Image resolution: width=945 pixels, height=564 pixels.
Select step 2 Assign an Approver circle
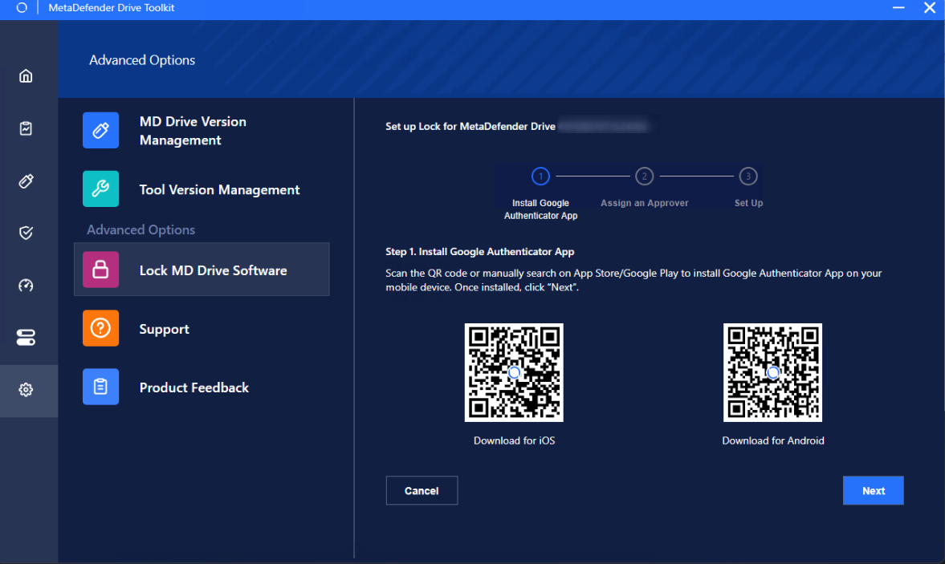644,177
